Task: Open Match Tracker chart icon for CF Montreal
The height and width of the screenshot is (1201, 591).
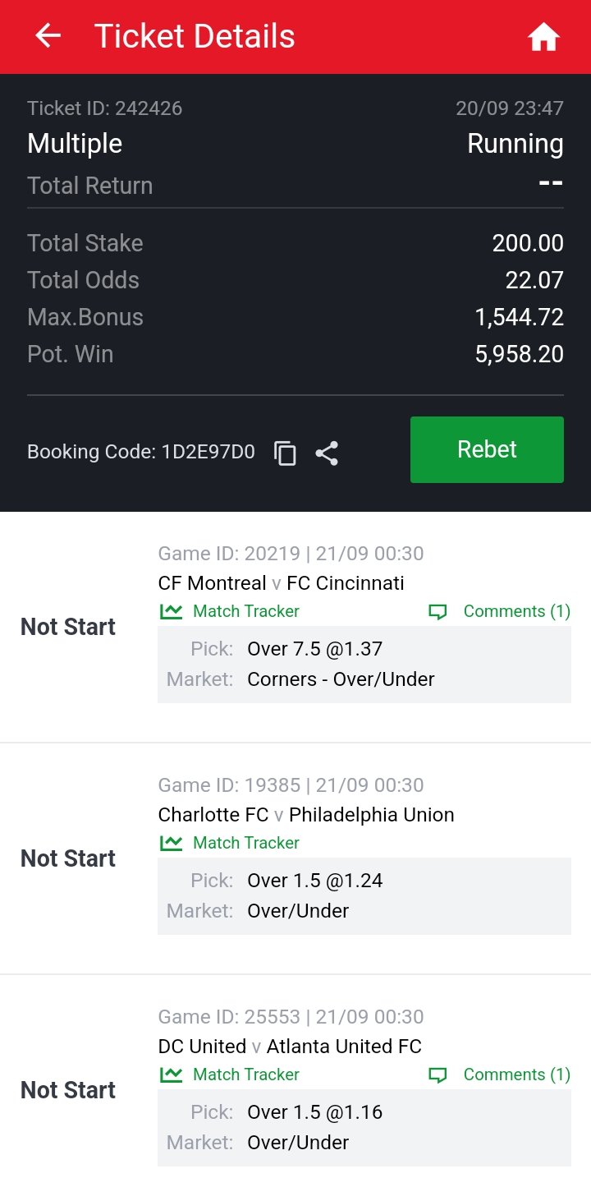Action: (171, 611)
